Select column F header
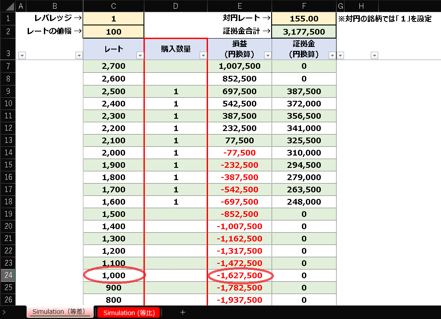Image resolution: width=441 pixels, height=319 pixels. pyautogui.click(x=304, y=6)
